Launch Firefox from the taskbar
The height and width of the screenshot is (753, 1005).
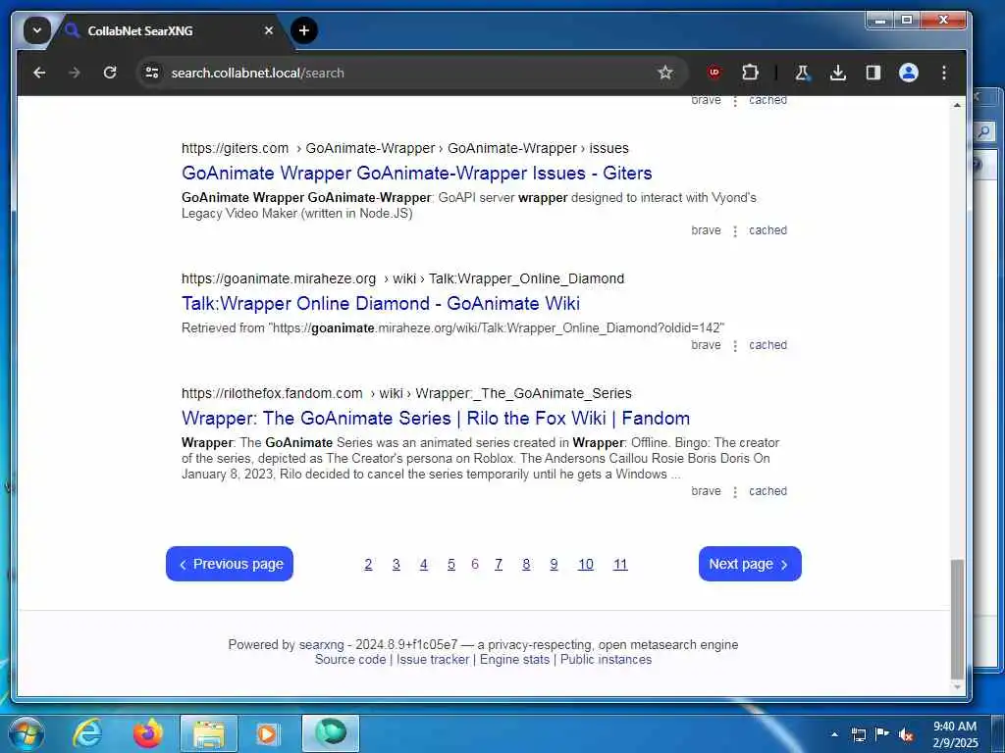pyautogui.click(x=147, y=733)
